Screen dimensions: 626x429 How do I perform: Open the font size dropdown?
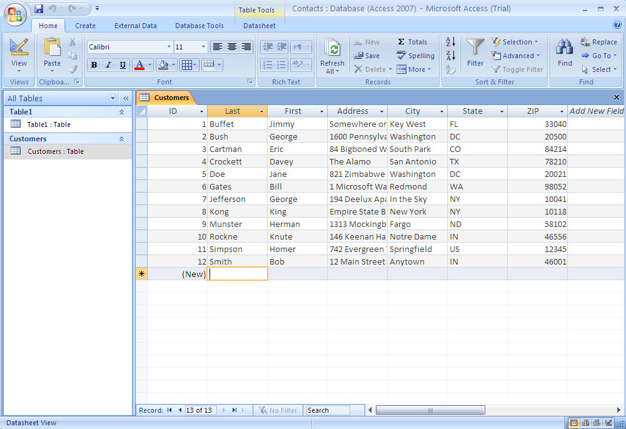[203, 47]
